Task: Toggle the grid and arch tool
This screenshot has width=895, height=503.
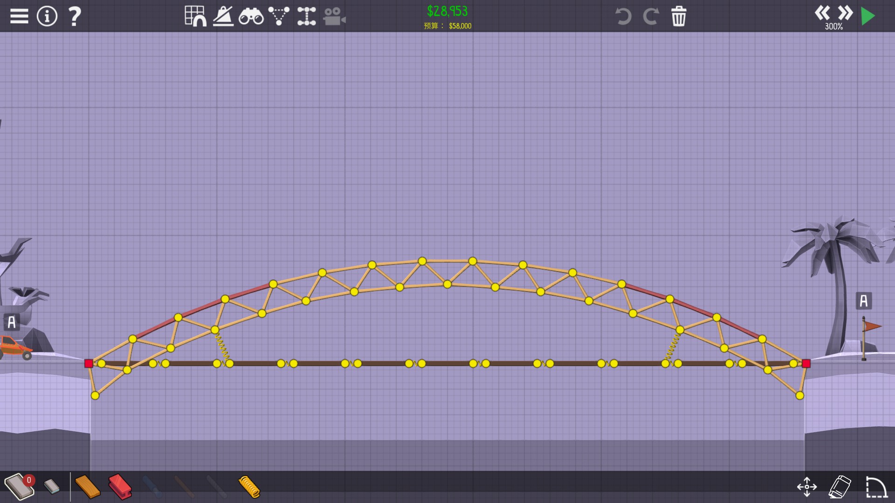Action: (x=195, y=16)
